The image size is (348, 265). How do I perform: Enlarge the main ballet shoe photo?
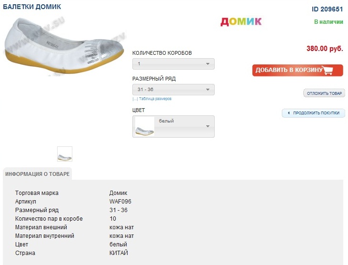pyautogui.click(x=64, y=41)
